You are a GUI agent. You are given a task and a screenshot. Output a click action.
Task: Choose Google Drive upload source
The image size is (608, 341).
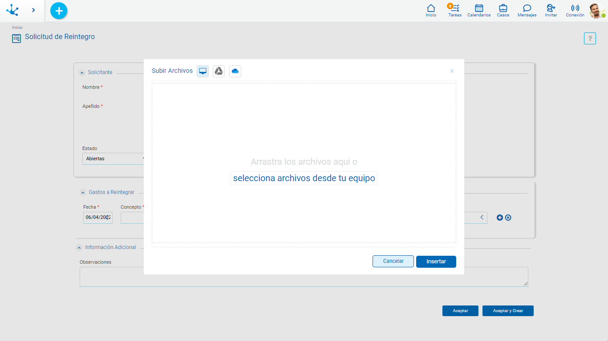coord(219,71)
